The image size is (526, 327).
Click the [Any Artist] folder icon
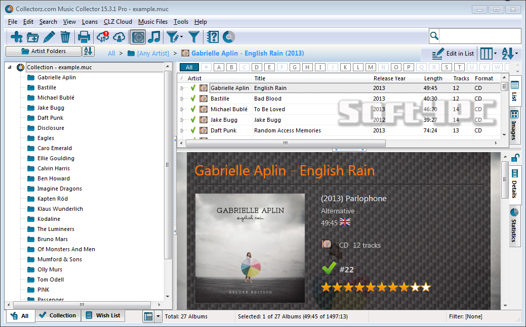point(131,53)
